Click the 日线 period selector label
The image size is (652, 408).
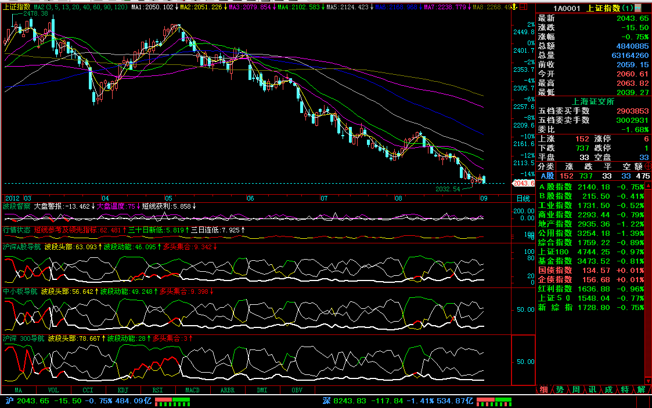[523, 198]
